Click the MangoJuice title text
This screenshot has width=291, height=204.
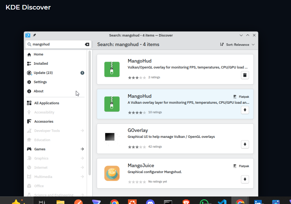pyautogui.click(x=141, y=166)
